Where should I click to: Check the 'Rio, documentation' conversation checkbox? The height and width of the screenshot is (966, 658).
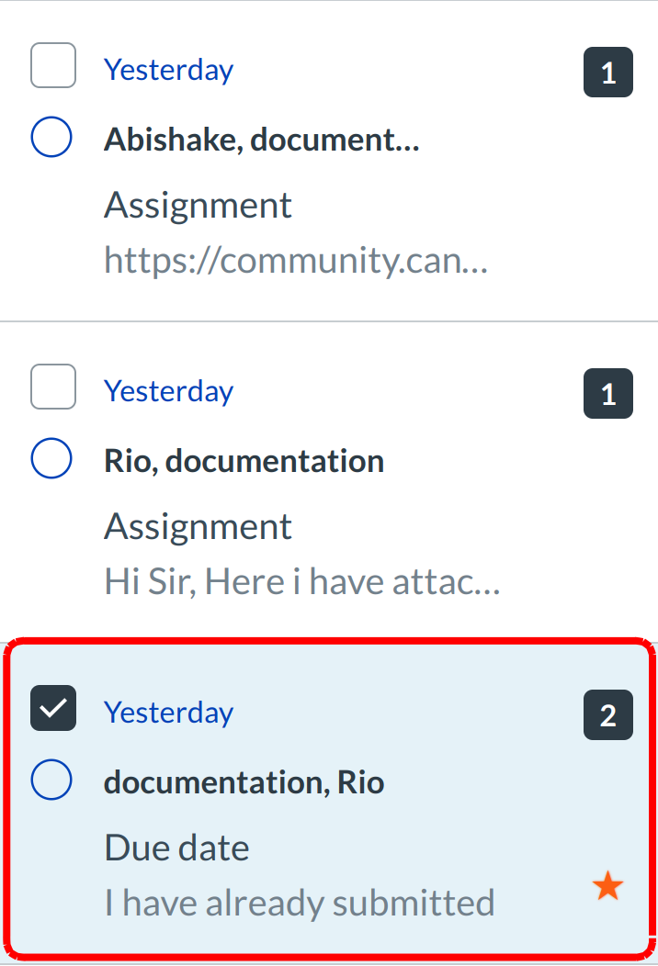[x=53, y=388]
